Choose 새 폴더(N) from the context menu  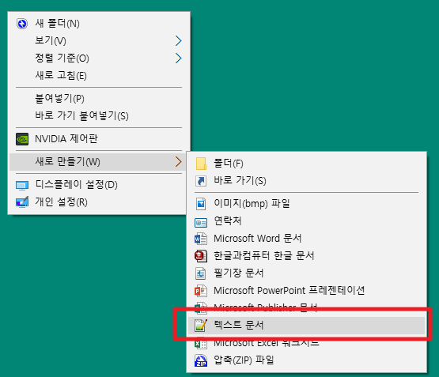tap(99, 24)
